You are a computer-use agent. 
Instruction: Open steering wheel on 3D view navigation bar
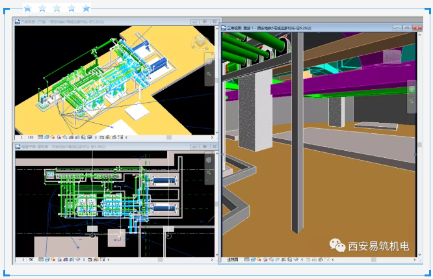pyautogui.click(x=209, y=61)
